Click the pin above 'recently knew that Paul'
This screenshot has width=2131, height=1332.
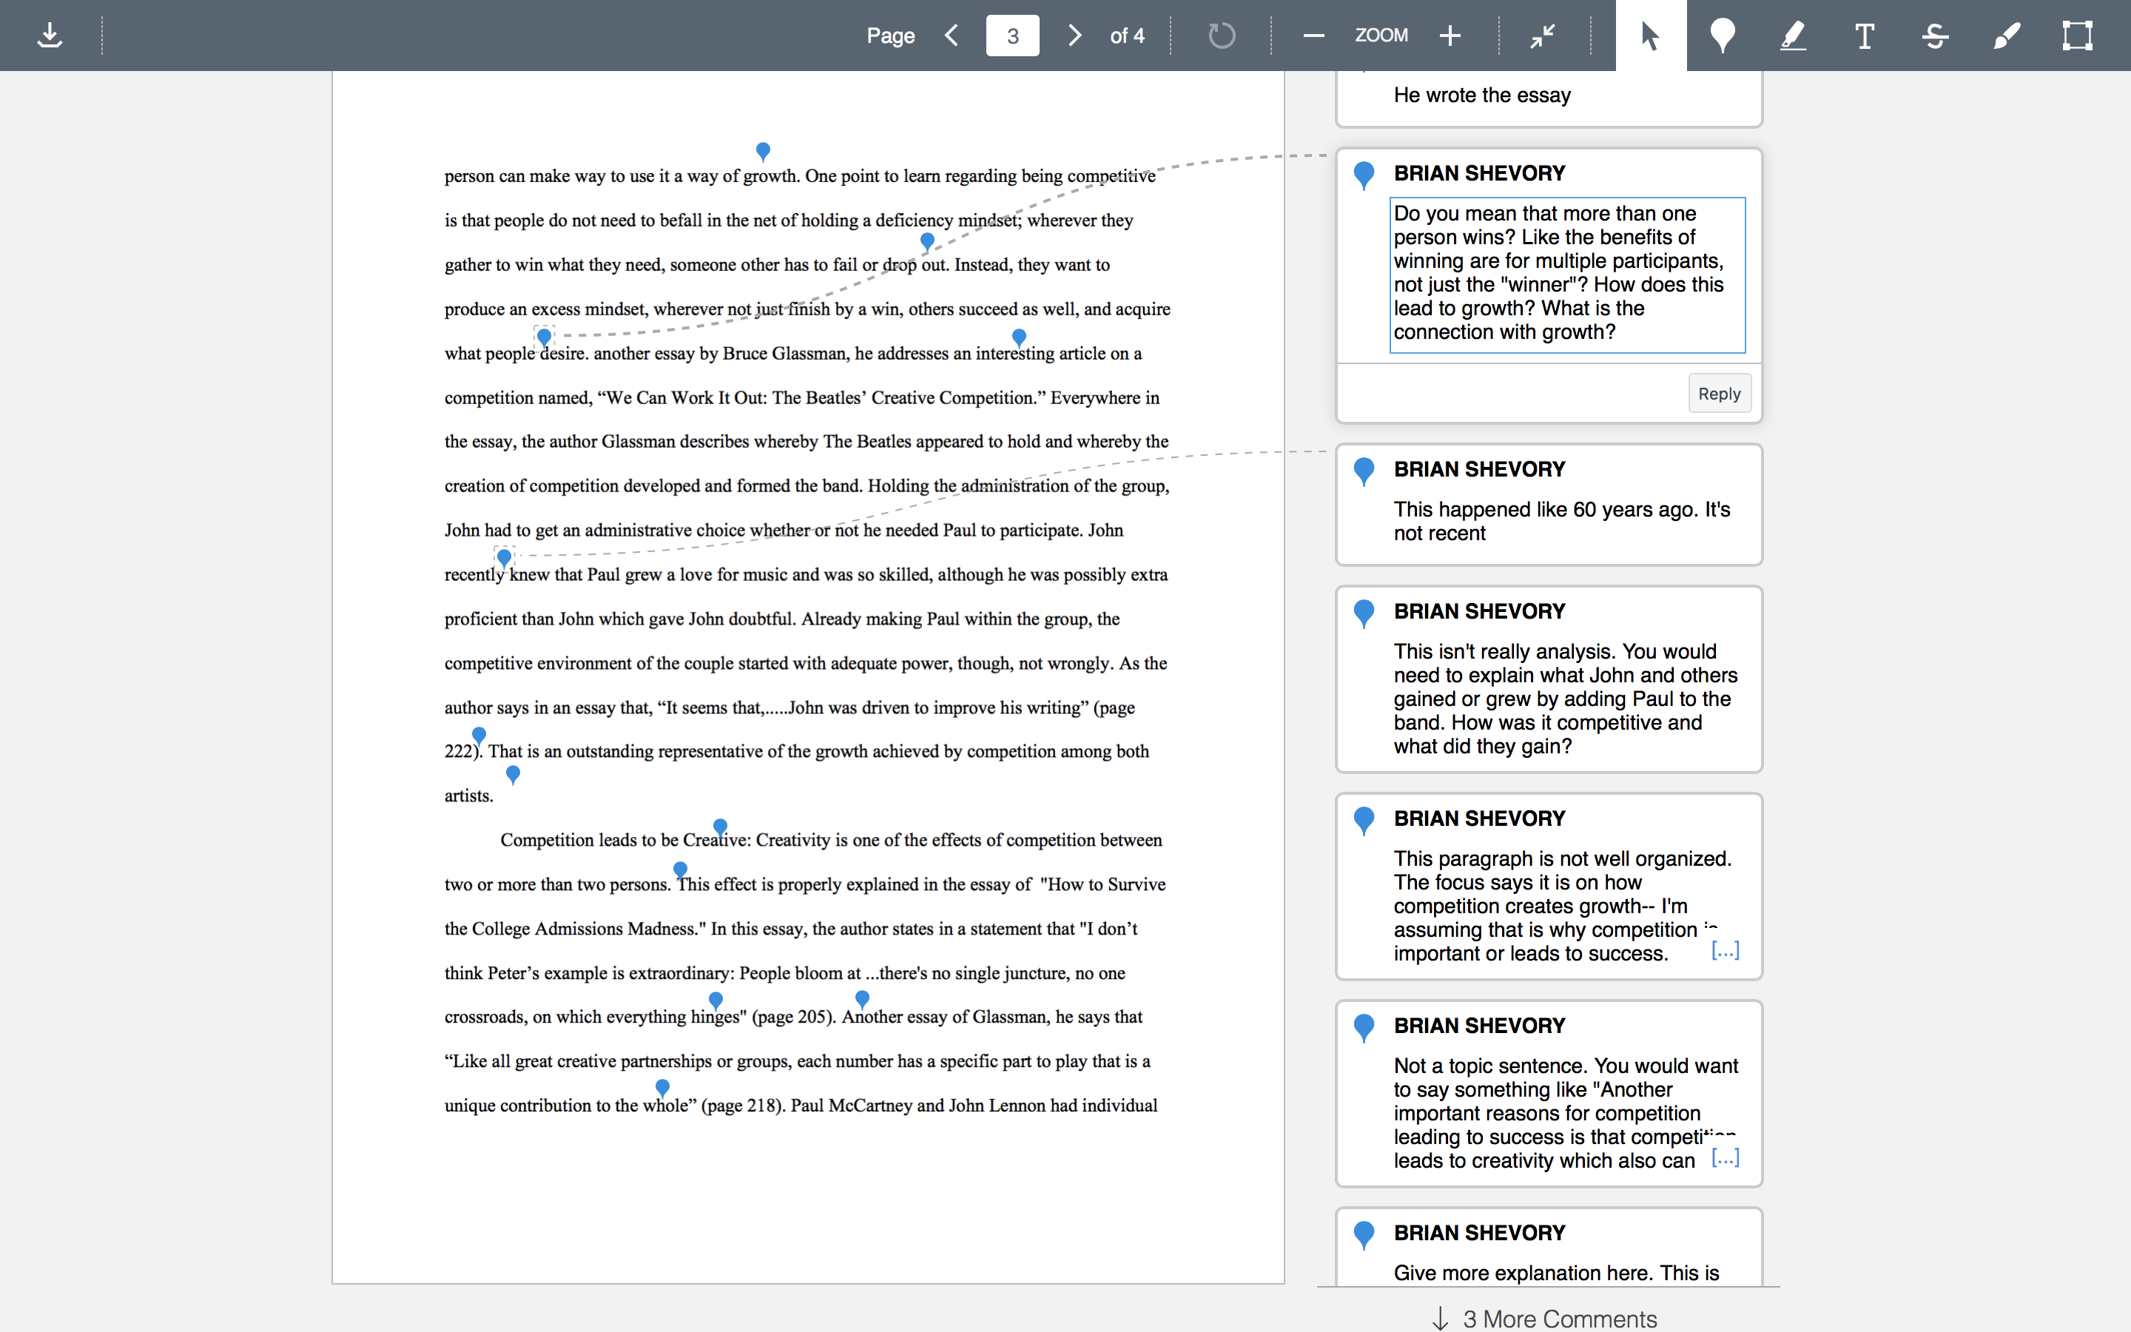(505, 558)
